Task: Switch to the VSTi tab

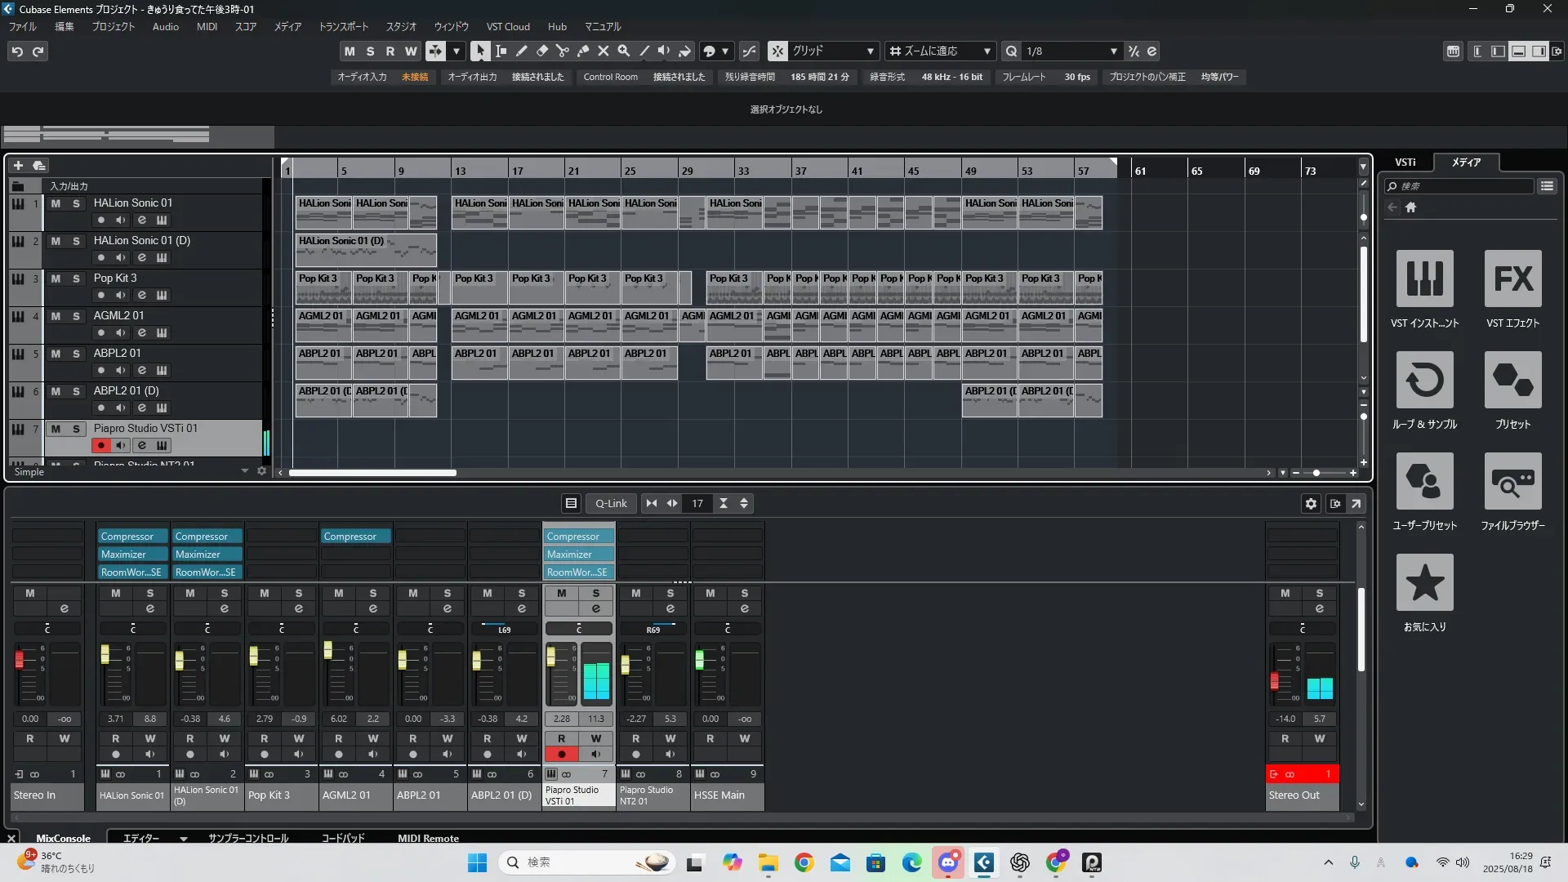Action: pyautogui.click(x=1405, y=162)
